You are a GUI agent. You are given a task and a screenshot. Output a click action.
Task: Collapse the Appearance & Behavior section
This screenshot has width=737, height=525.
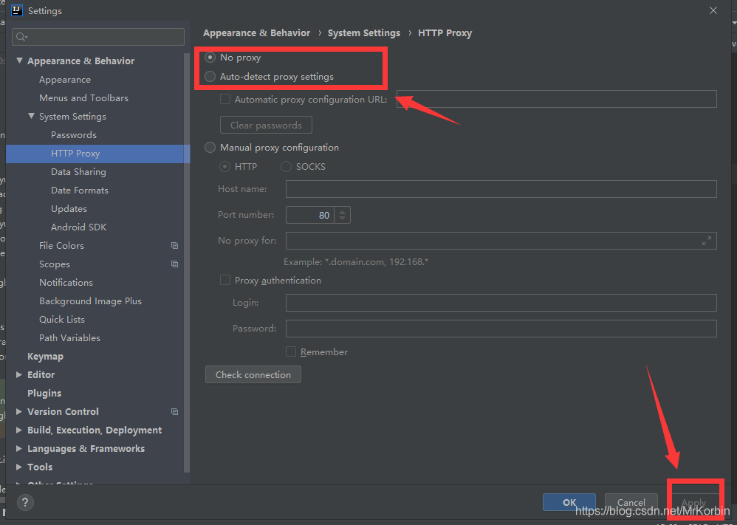tap(19, 61)
